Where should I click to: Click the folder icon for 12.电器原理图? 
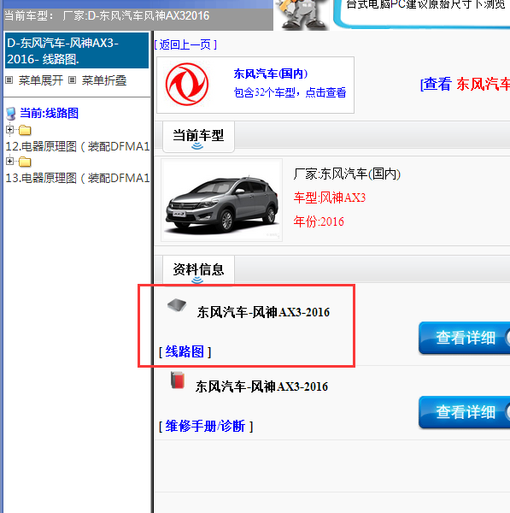pos(25,130)
